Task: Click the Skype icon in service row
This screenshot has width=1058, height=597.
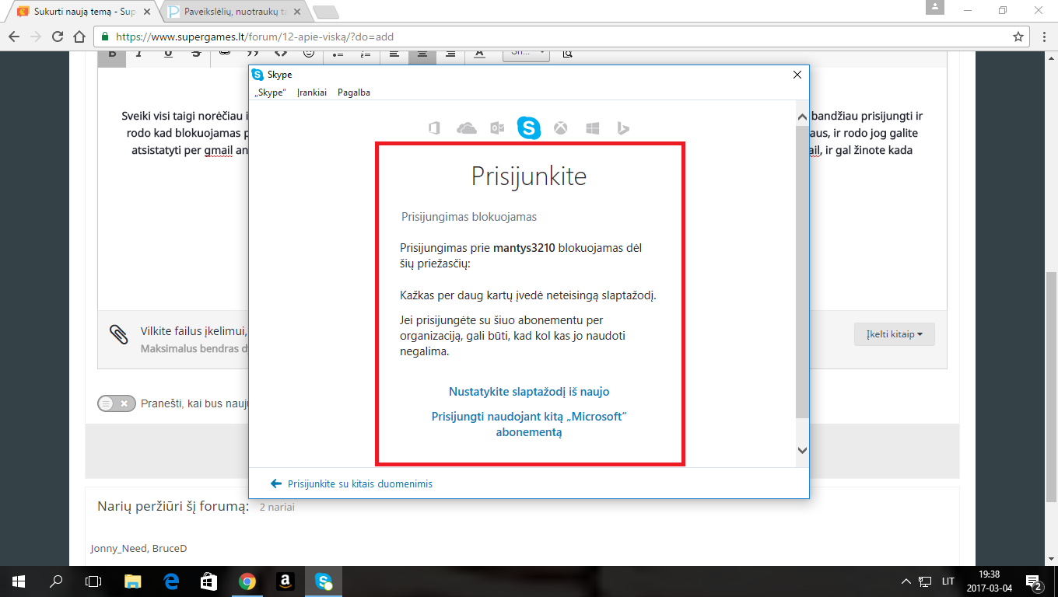Action: pyautogui.click(x=528, y=128)
